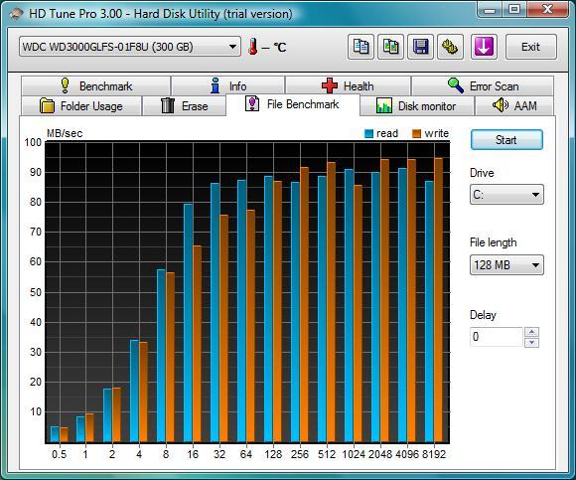Open the Health tab
This screenshot has height=480, width=576.
coord(348,86)
